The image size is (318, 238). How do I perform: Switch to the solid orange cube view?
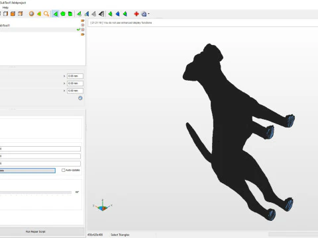tap(13, 14)
